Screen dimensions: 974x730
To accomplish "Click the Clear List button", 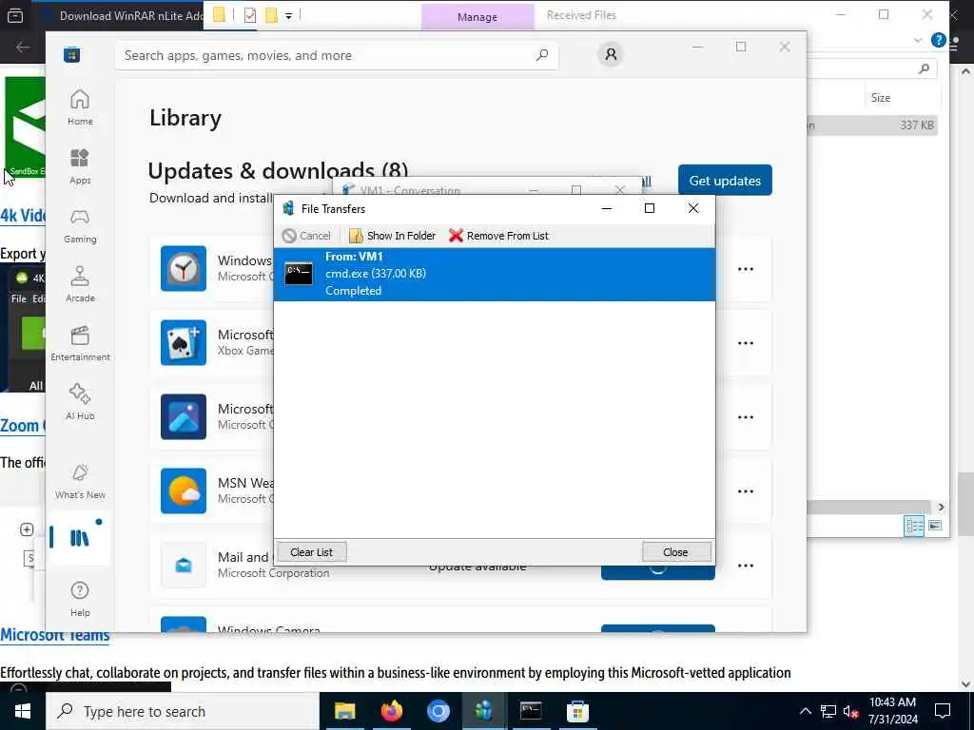I will coord(311,552).
